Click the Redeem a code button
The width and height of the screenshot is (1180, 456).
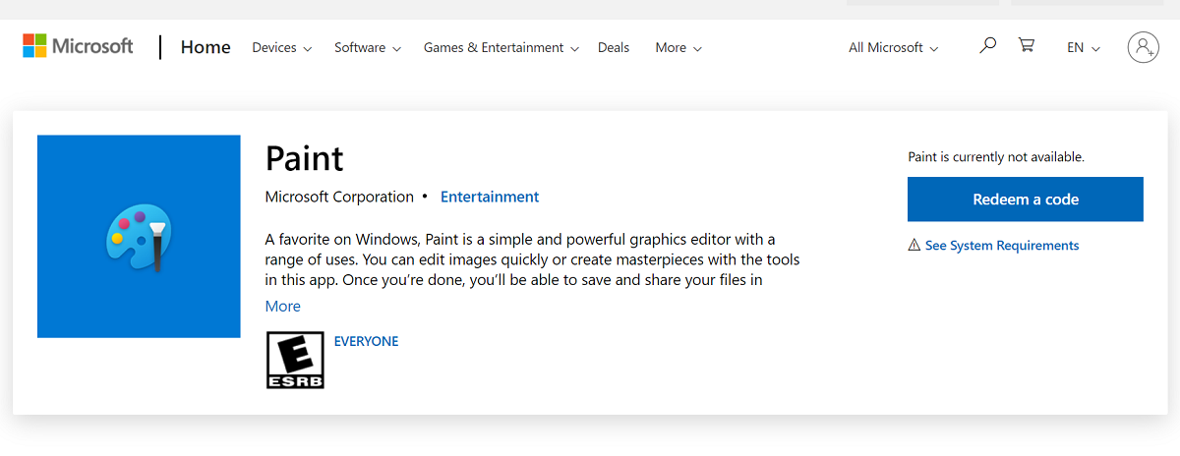click(1026, 199)
